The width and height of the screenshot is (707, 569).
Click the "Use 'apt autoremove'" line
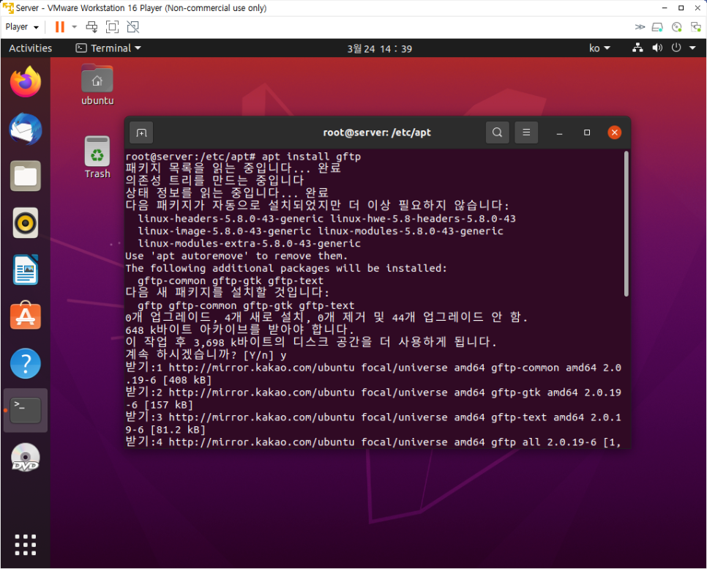pyautogui.click(x=236, y=256)
